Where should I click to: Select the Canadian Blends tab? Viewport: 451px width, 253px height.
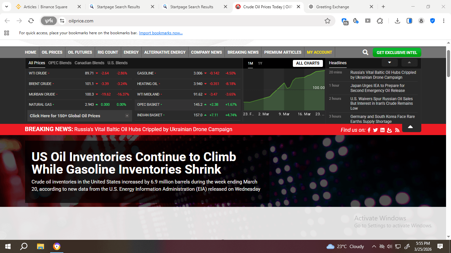[x=89, y=63]
